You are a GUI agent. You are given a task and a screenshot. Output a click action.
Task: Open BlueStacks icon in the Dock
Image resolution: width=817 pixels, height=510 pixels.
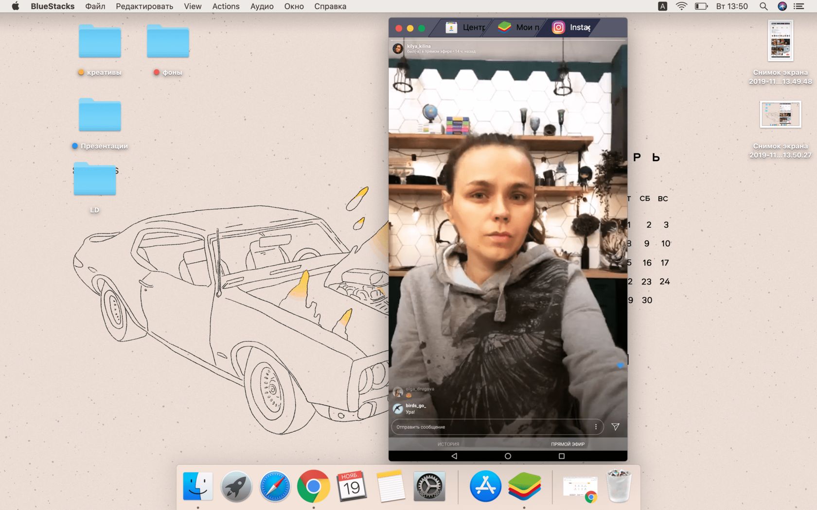click(x=524, y=486)
